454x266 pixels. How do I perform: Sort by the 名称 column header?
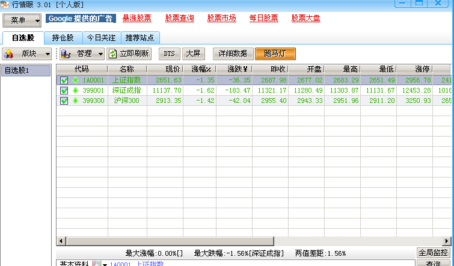127,69
